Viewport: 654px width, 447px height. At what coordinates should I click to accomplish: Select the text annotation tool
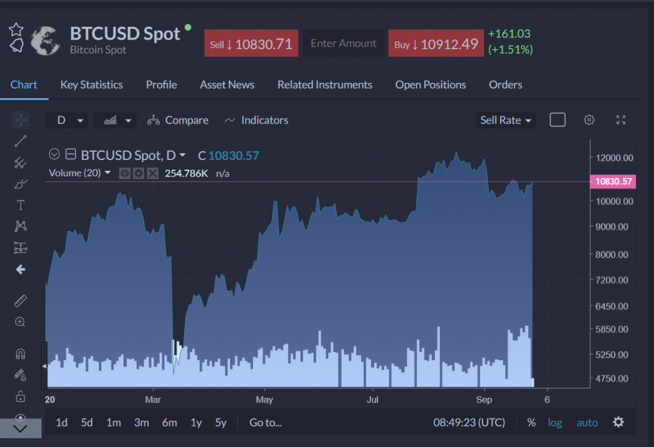20,205
